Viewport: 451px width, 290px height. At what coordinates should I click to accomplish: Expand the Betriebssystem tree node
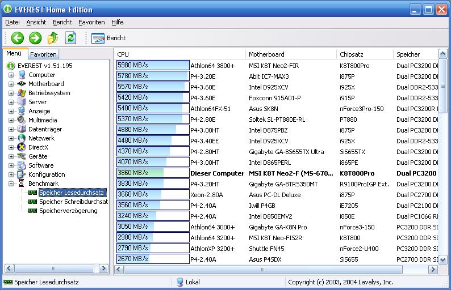pos(11,93)
